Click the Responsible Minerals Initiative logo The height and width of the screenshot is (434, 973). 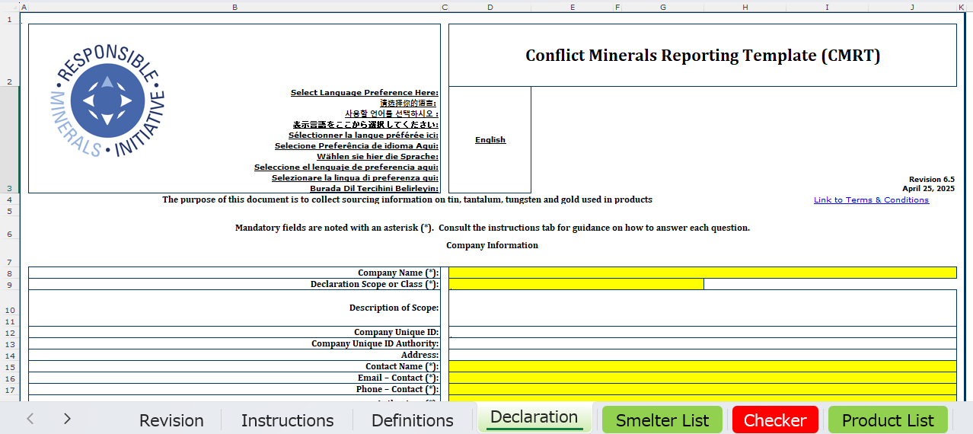click(107, 101)
